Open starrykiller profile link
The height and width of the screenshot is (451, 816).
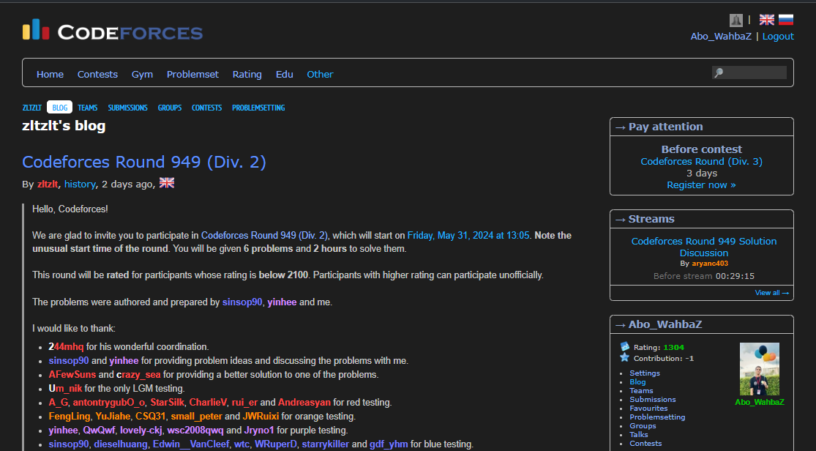click(x=325, y=444)
